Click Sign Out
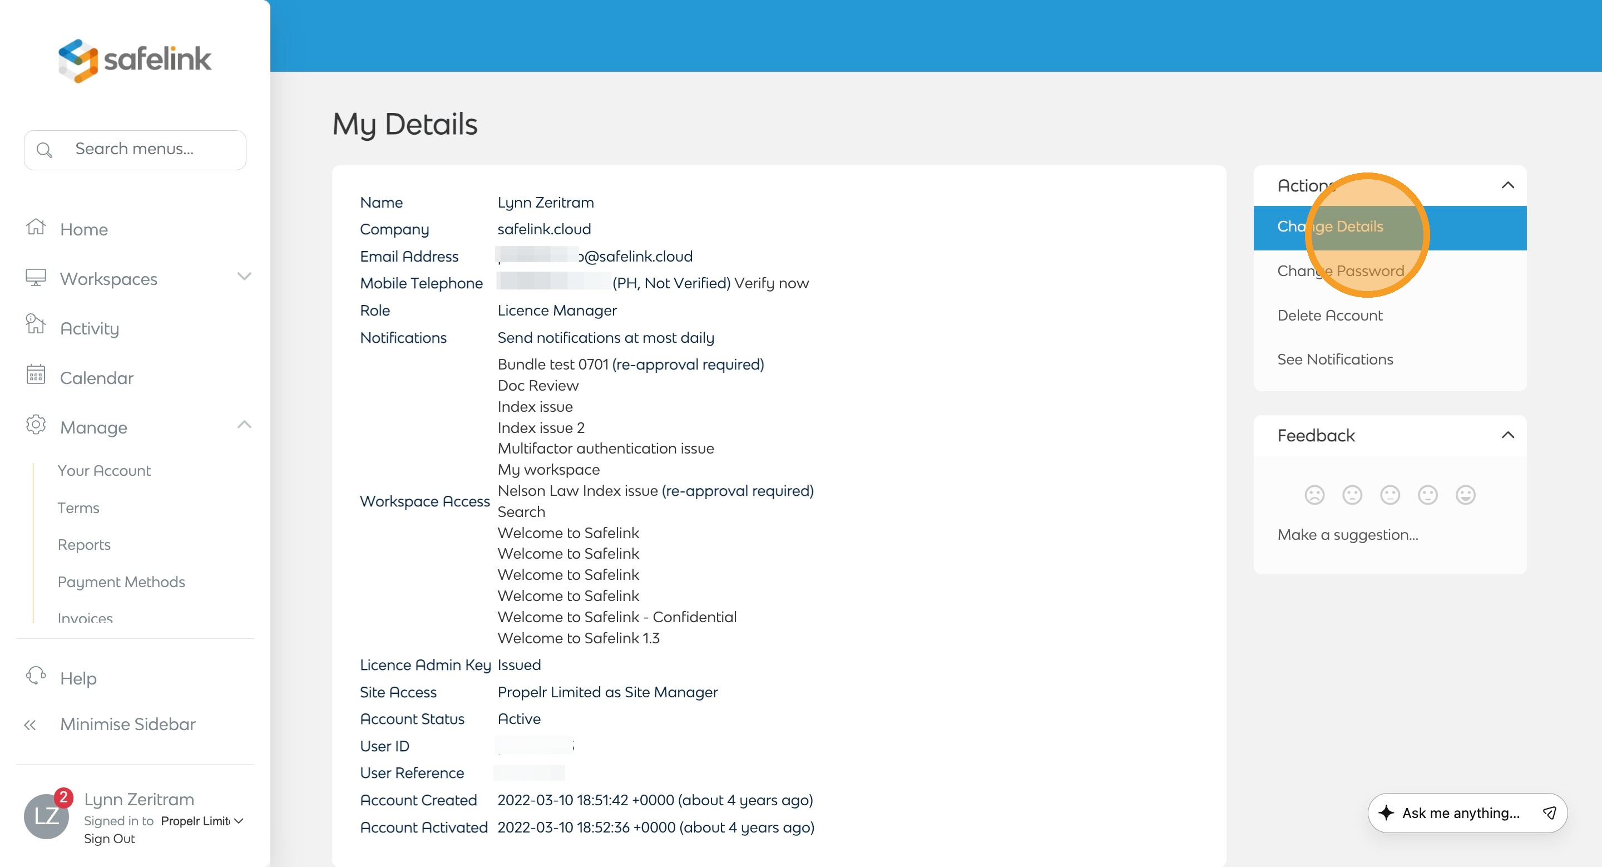The image size is (1602, 867). (x=110, y=839)
